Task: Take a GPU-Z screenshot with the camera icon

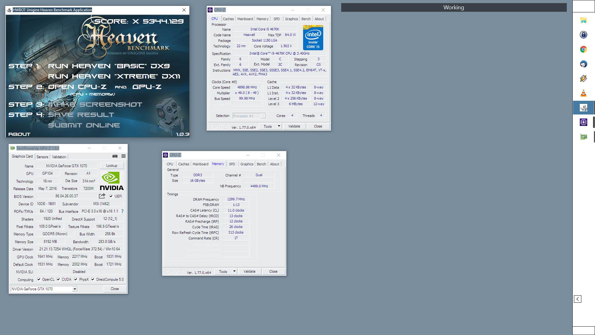Action: 115,156
